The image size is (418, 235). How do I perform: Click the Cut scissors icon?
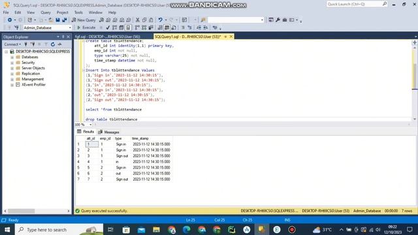pyautogui.click(x=138, y=20)
